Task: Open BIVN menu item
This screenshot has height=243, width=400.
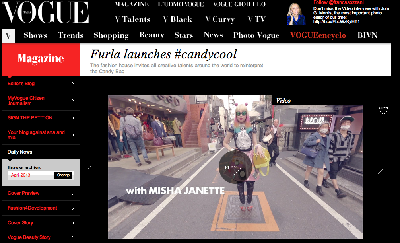Action: [367, 35]
